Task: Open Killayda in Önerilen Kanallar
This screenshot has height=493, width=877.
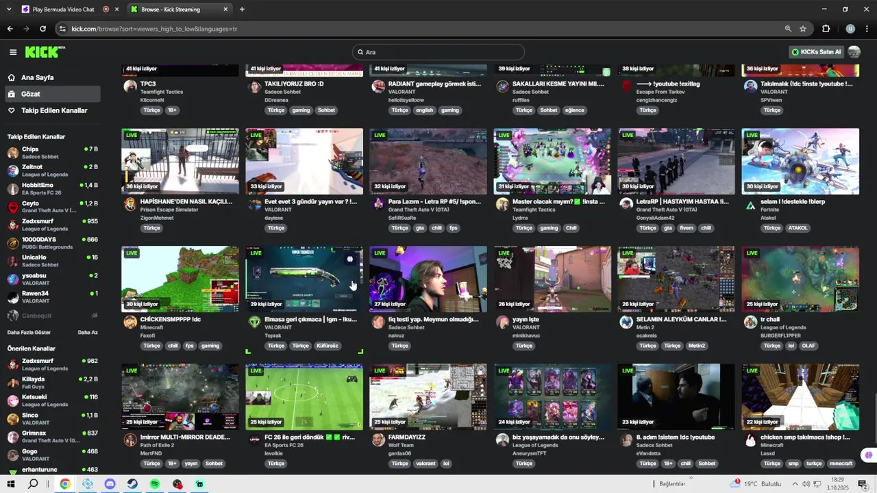Action: click(x=53, y=383)
